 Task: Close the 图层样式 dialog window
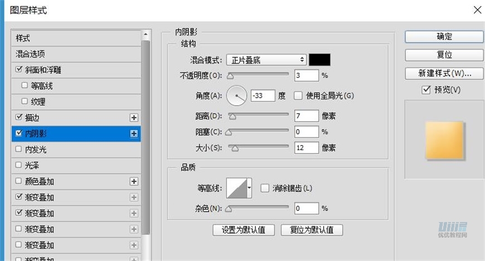[x=477, y=9]
